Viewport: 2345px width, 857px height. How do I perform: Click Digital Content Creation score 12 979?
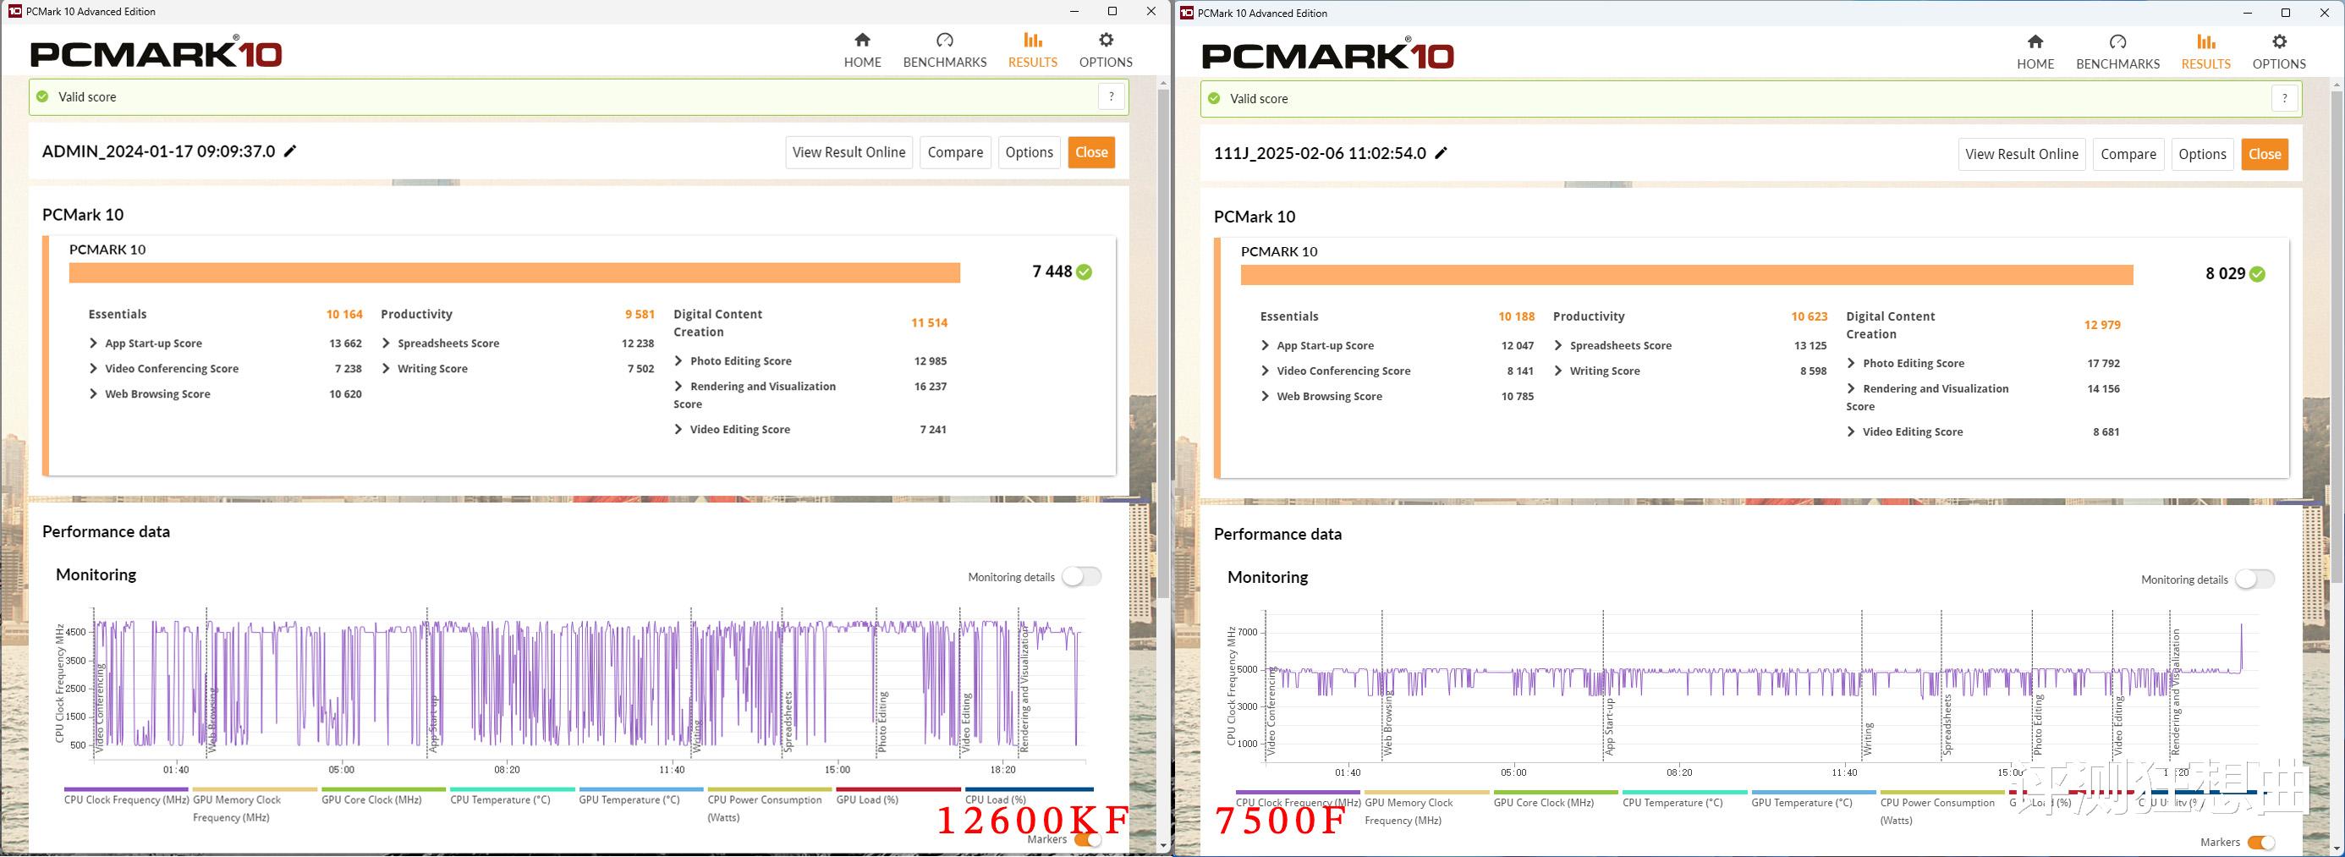[x=2102, y=325]
